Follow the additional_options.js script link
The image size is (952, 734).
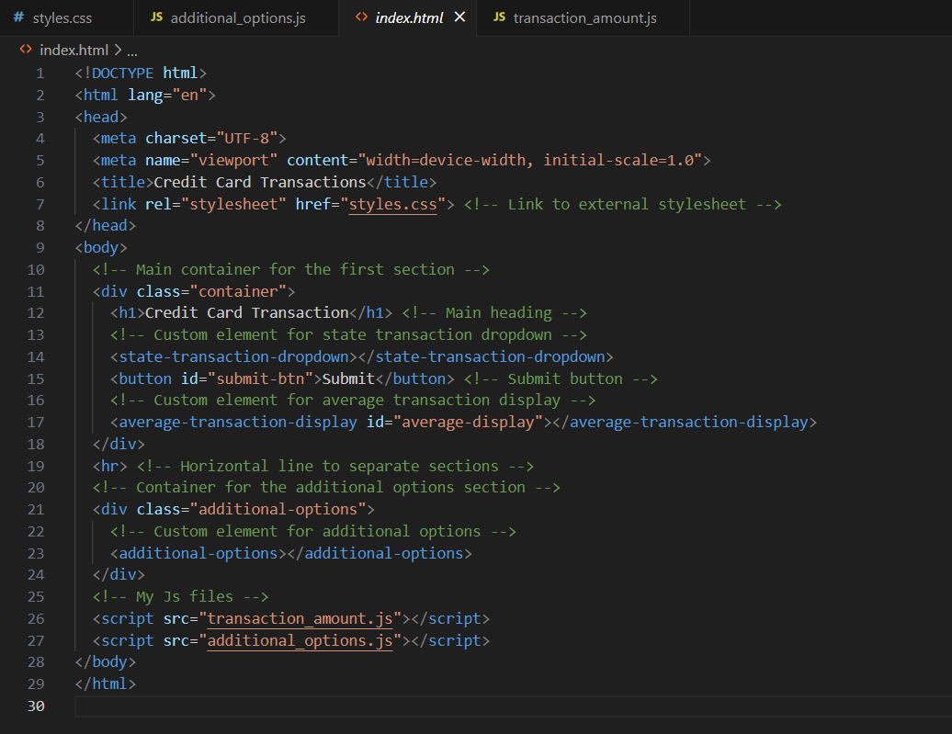[300, 640]
